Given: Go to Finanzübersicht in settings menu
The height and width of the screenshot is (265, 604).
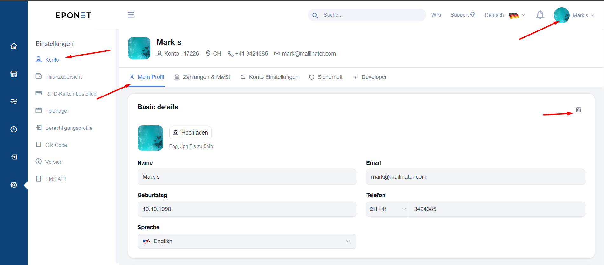Looking at the screenshot, I should 64,77.
